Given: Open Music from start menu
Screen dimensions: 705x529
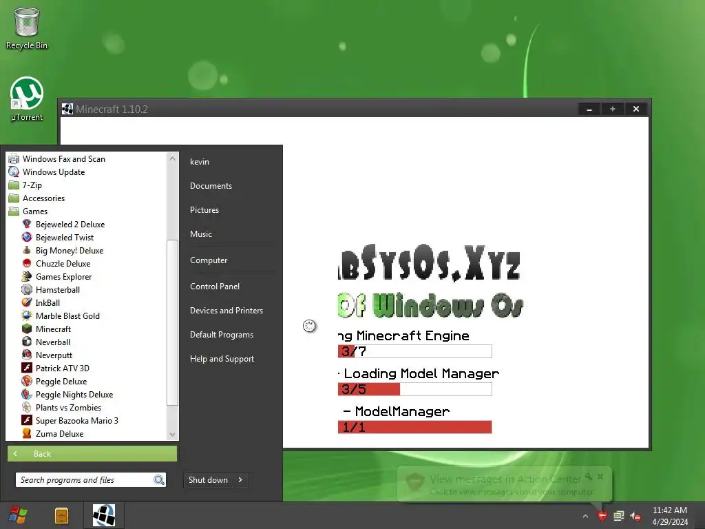Looking at the screenshot, I should 201,234.
